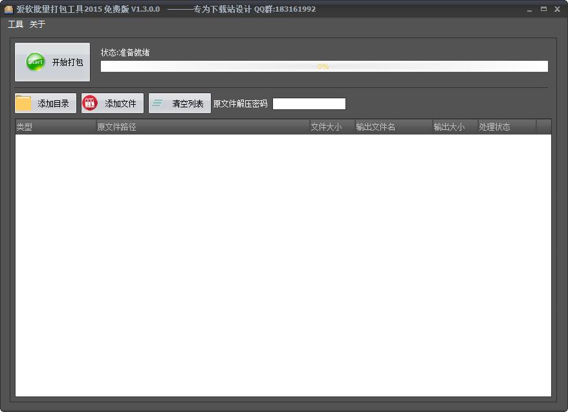Screen dimensions: 568x412
Task: Click the 类型 column header
Action: point(56,127)
